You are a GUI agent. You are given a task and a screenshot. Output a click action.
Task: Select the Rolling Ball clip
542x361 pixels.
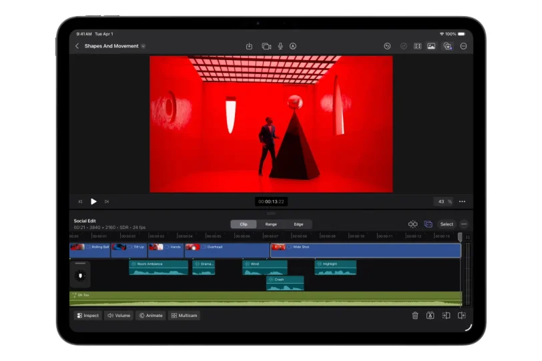click(x=90, y=250)
